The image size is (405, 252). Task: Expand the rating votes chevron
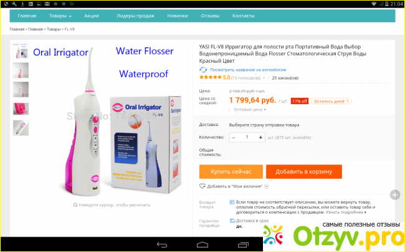point(264,78)
